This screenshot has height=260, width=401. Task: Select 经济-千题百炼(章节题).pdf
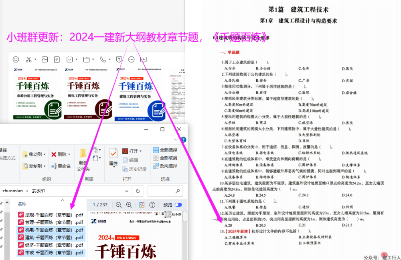(51, 245)
